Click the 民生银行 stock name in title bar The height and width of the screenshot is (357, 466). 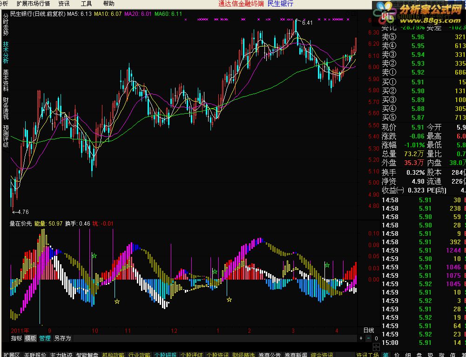pos(280,4)
